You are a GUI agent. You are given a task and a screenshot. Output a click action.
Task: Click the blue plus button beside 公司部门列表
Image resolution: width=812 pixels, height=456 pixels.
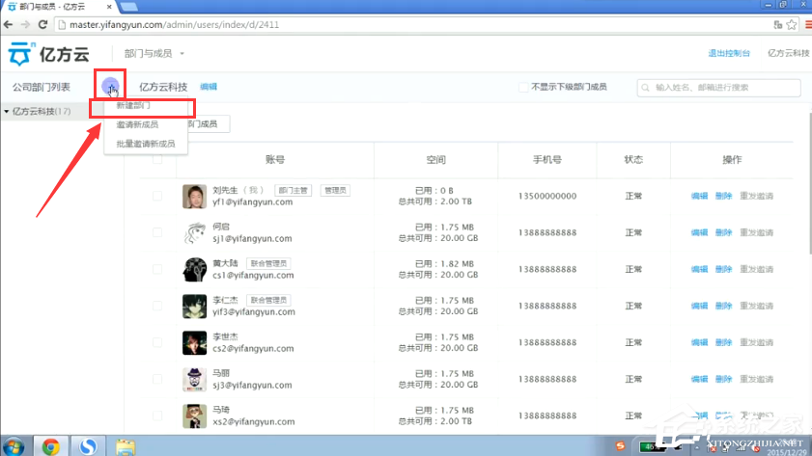click(x=110, y=87)
